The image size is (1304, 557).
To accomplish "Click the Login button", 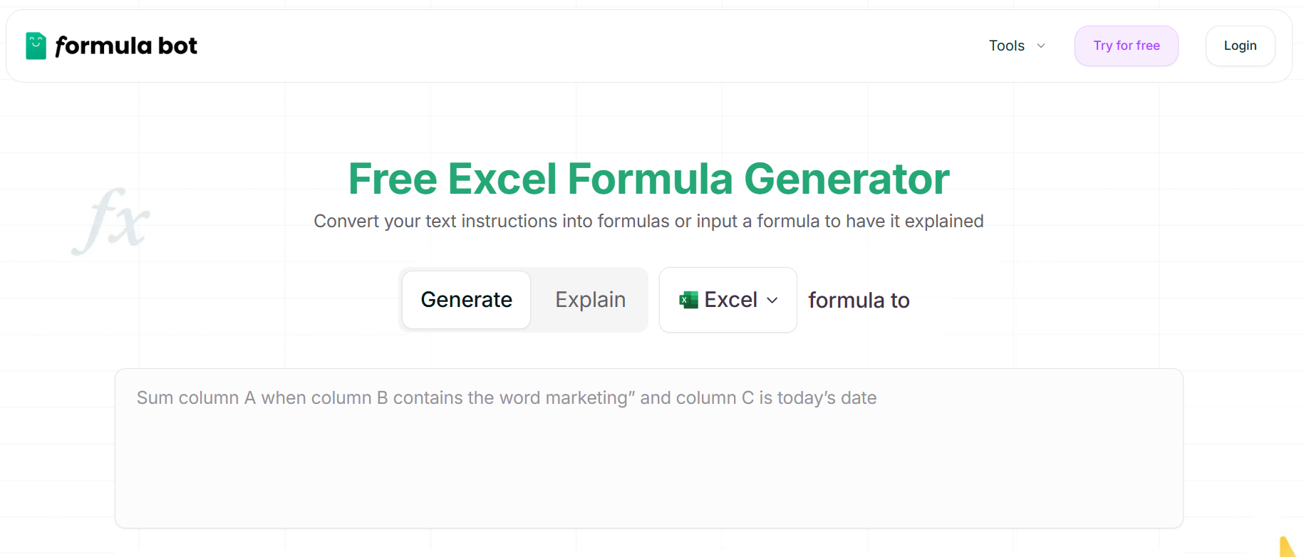I will (1240, 45).
